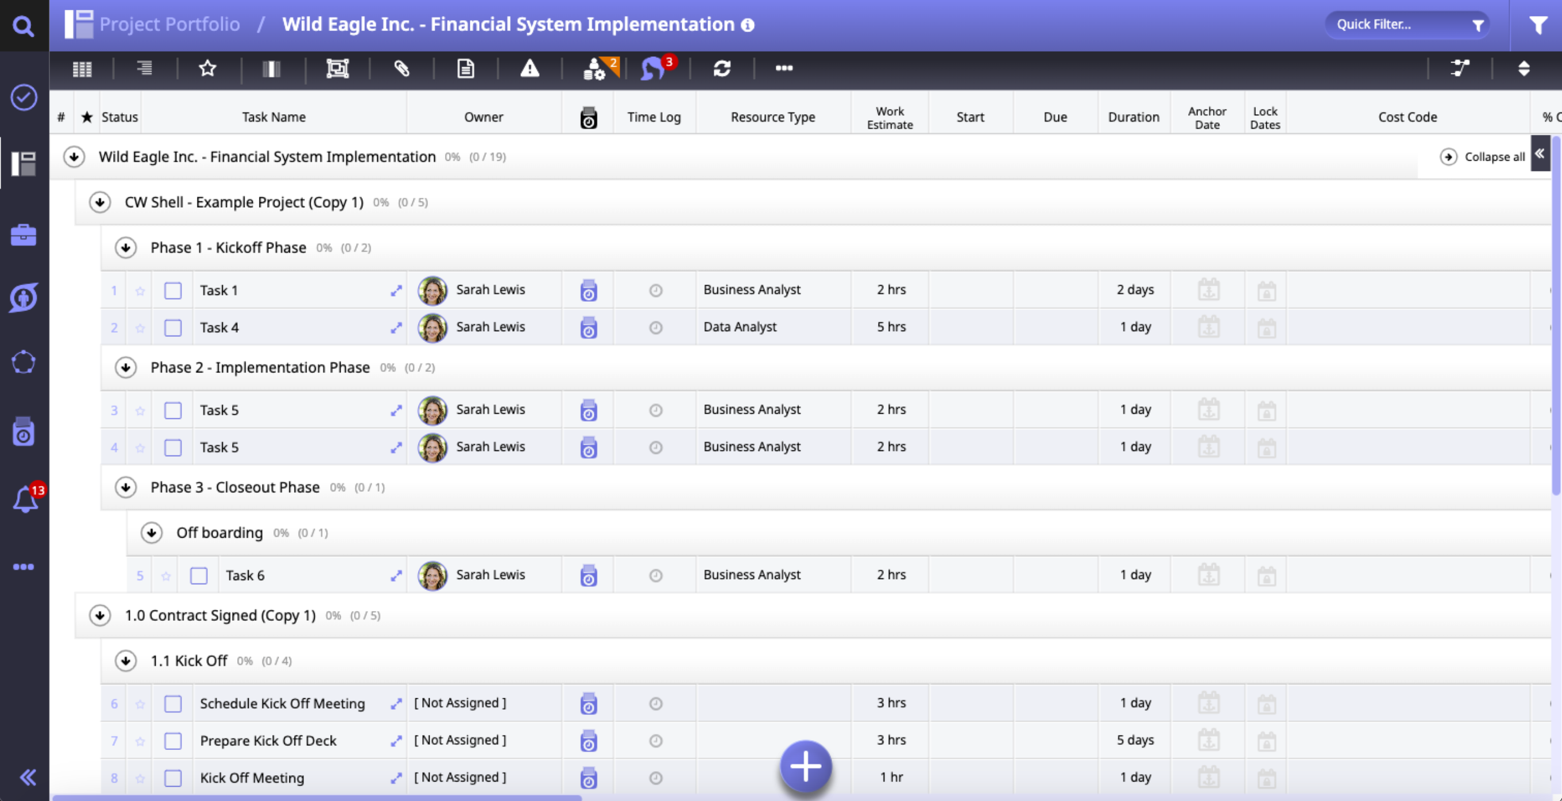
Task: Click the search magnifier icon
Action: 24,25
